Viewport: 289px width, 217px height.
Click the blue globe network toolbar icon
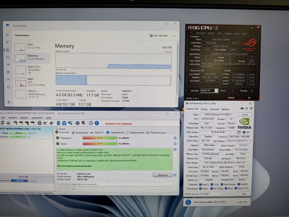pos(70,123)
